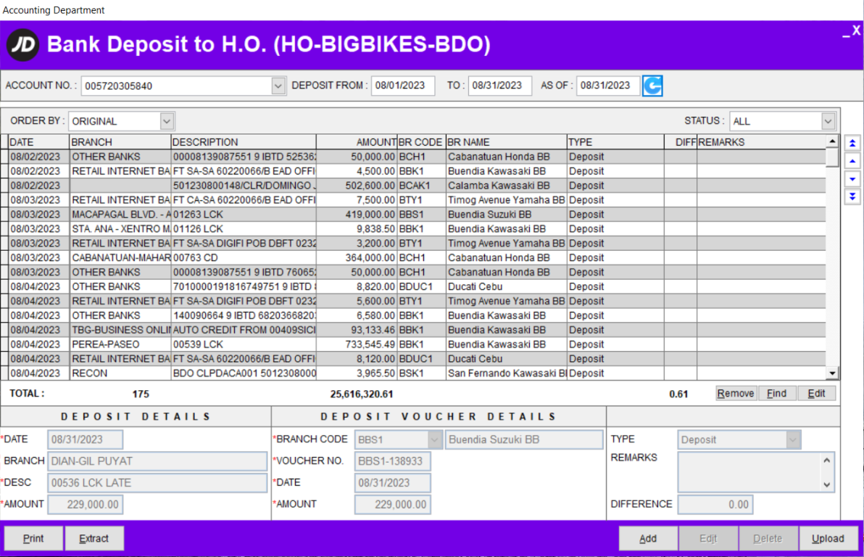Viewport: 864px width, 557px height.
Task: Click the Edit button beside Find
Action: 817,393
